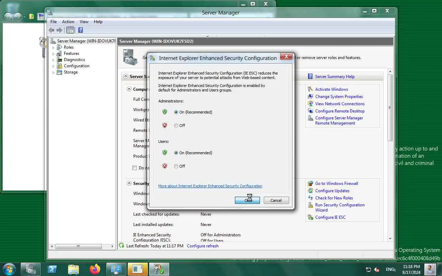
Task: Click the vertical scrollbar up arrow
Action: [390, 72]
